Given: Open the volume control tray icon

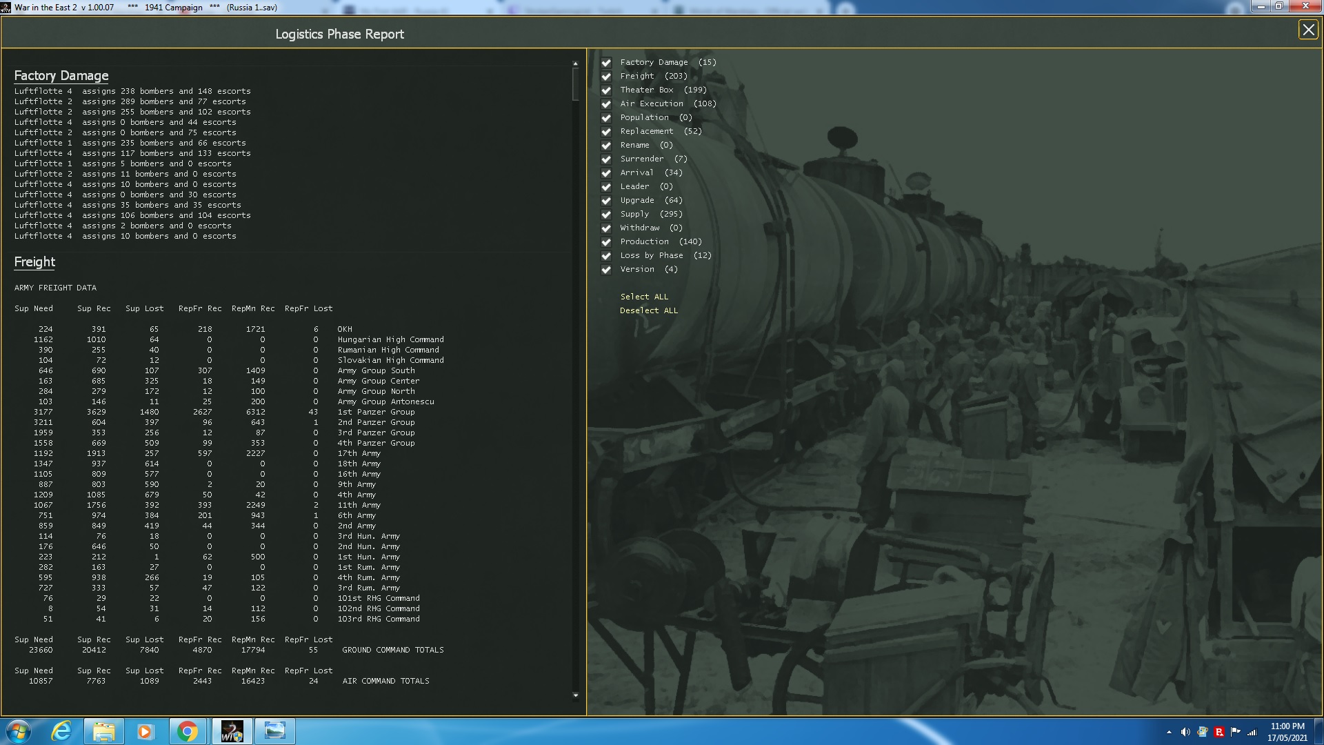Looking at the screenshot, I should (1185, 732).
